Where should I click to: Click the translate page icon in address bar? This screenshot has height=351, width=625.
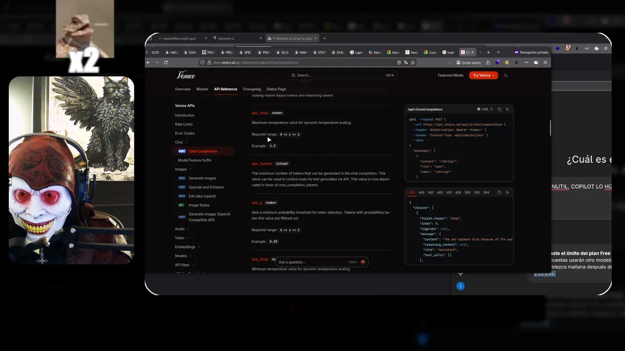(x=406, y=62)
